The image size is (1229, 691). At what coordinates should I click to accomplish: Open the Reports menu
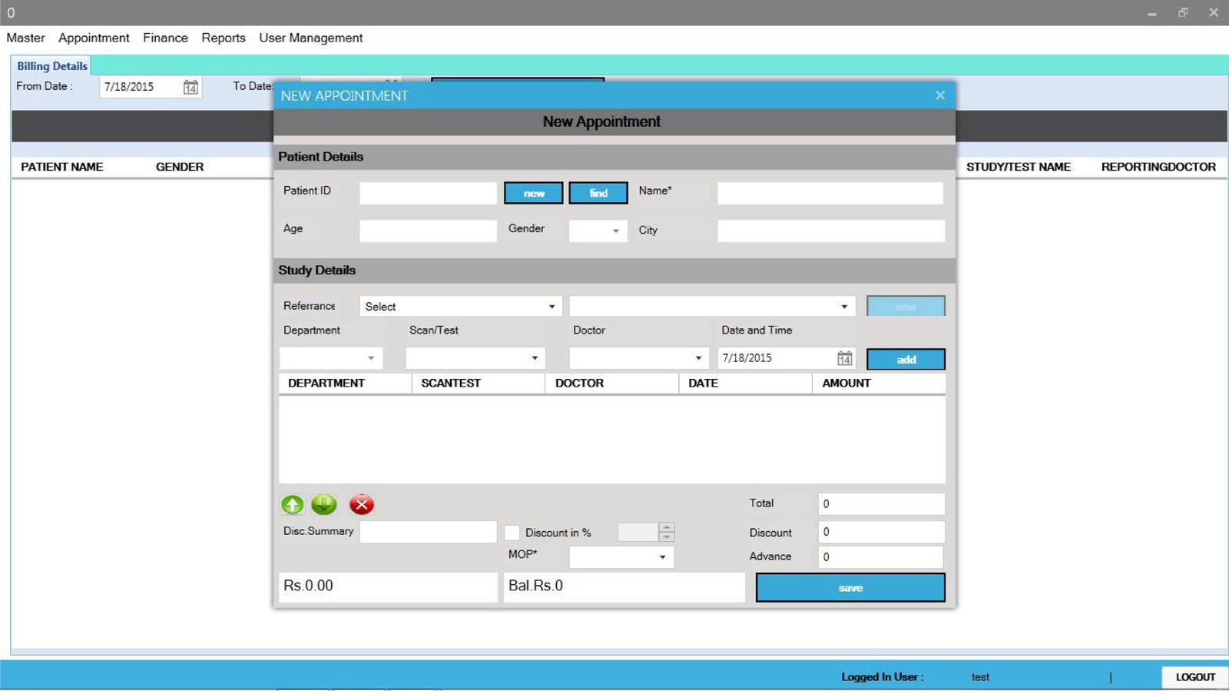pos(224,38)
